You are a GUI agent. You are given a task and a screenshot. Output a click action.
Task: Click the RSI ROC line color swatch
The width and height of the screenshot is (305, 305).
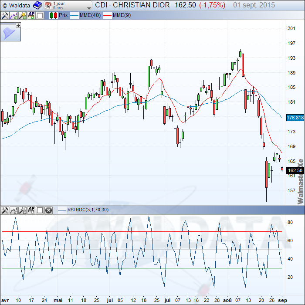coord(62,210)
